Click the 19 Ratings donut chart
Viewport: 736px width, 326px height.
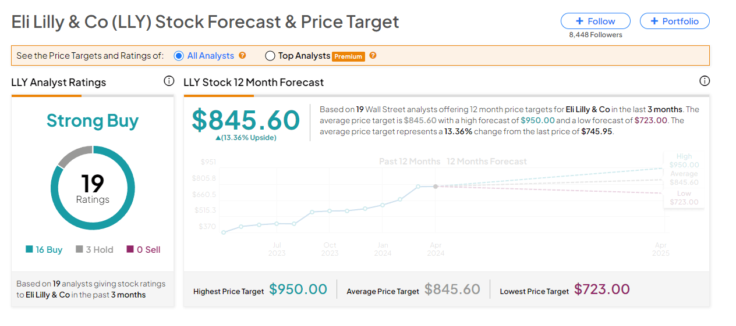[93, 188]
